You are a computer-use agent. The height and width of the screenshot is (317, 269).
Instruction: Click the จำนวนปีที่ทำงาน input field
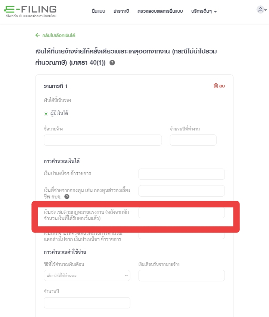coord(193,140)
